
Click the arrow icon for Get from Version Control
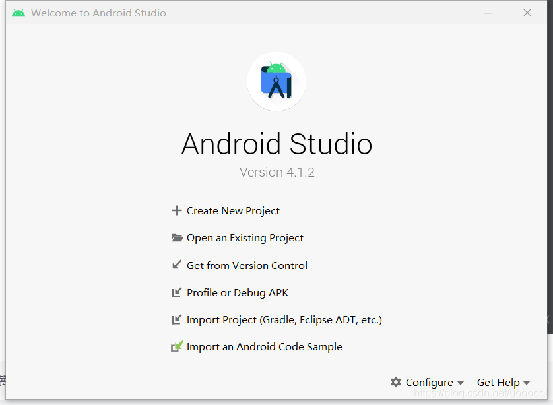pyautogui.click(x=177, y=265)
